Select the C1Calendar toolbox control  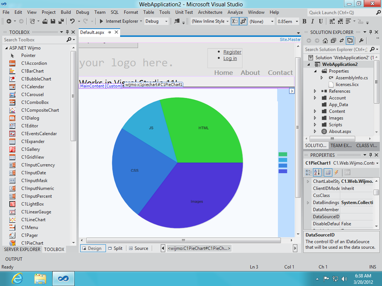click(33, 86)
